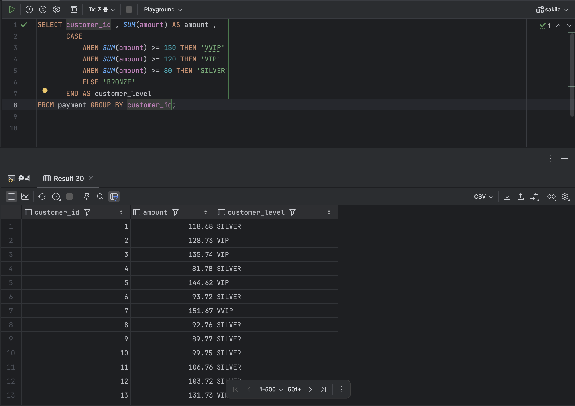Go to previous highlighted problem arrow
Image resolution: width=575 pixels, height=406 pixels.
point(558,26)
